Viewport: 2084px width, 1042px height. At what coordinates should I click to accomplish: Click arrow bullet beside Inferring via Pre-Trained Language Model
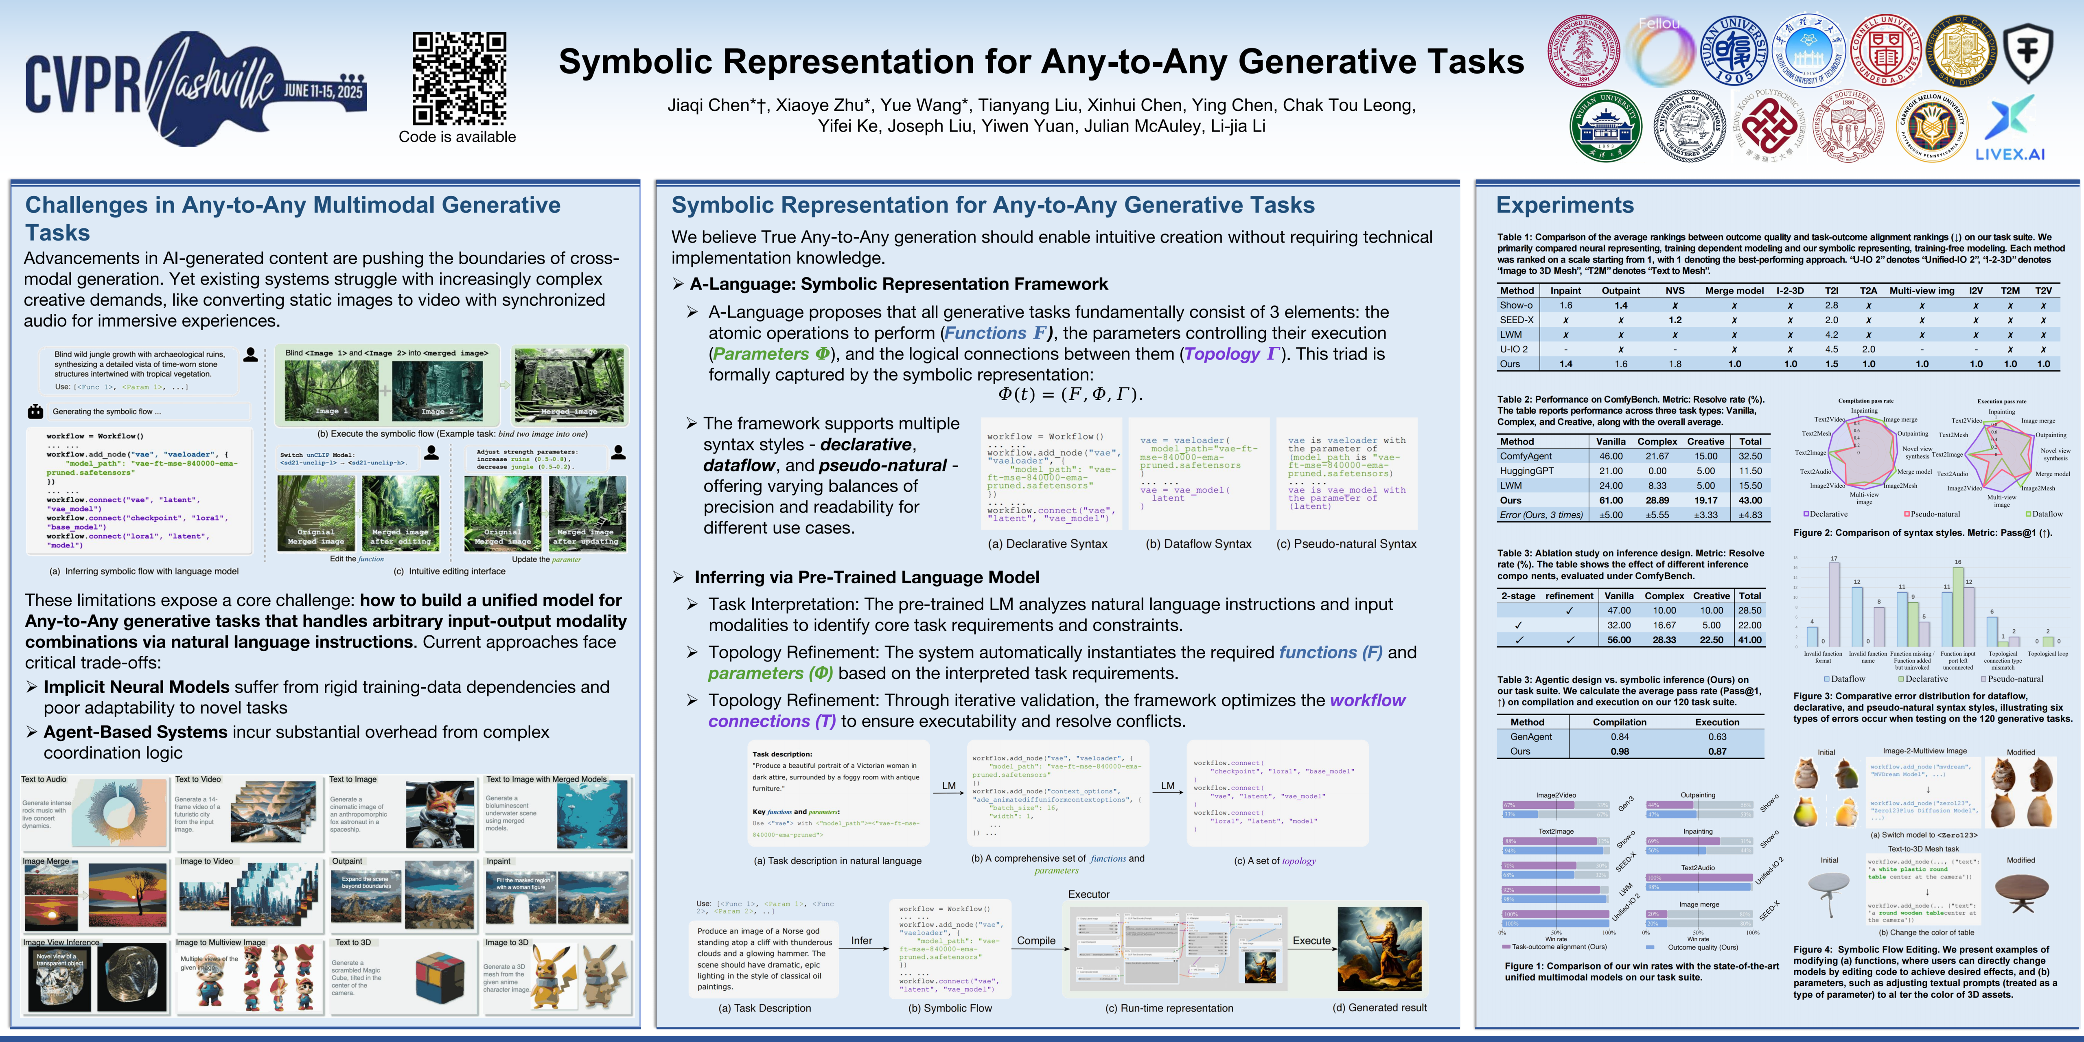pyautogui.click(x=678, y=577)
